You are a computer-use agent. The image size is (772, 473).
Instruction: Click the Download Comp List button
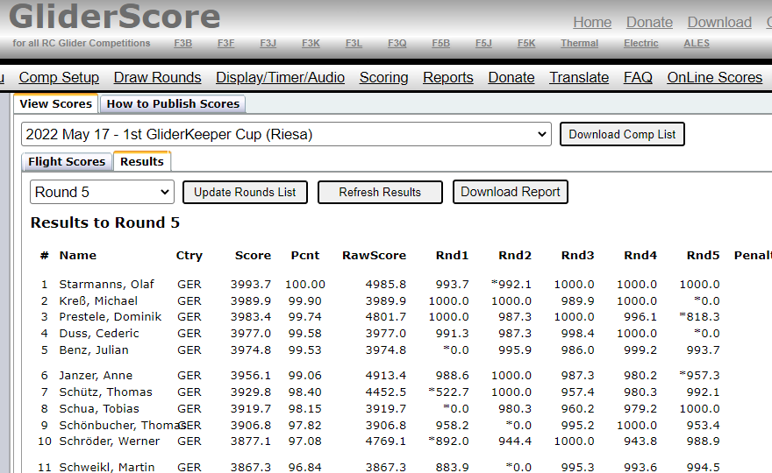[622, 134]
